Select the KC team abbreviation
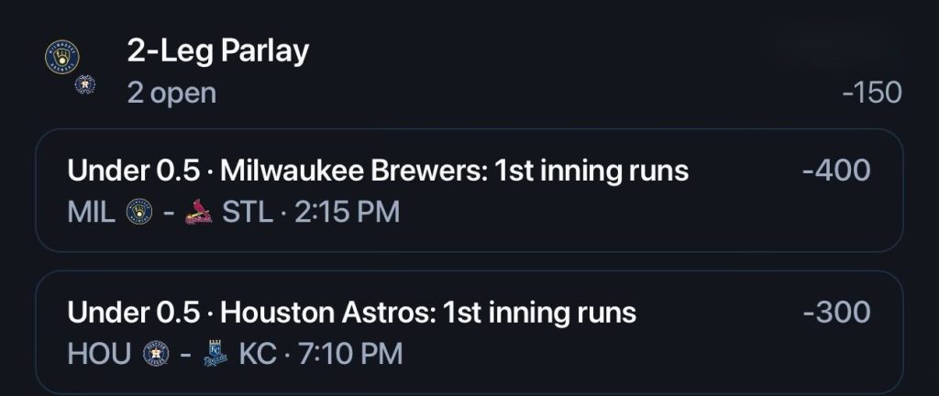This screenshot has height=396, width=939. pos(258,354)
